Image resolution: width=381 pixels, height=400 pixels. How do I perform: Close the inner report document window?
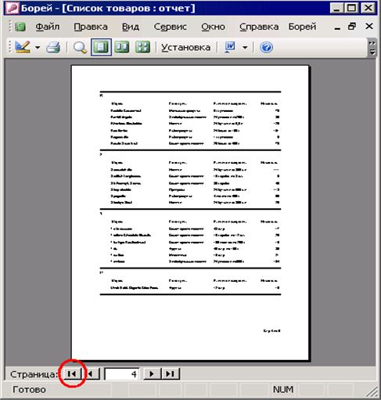[x=369, y=27]
